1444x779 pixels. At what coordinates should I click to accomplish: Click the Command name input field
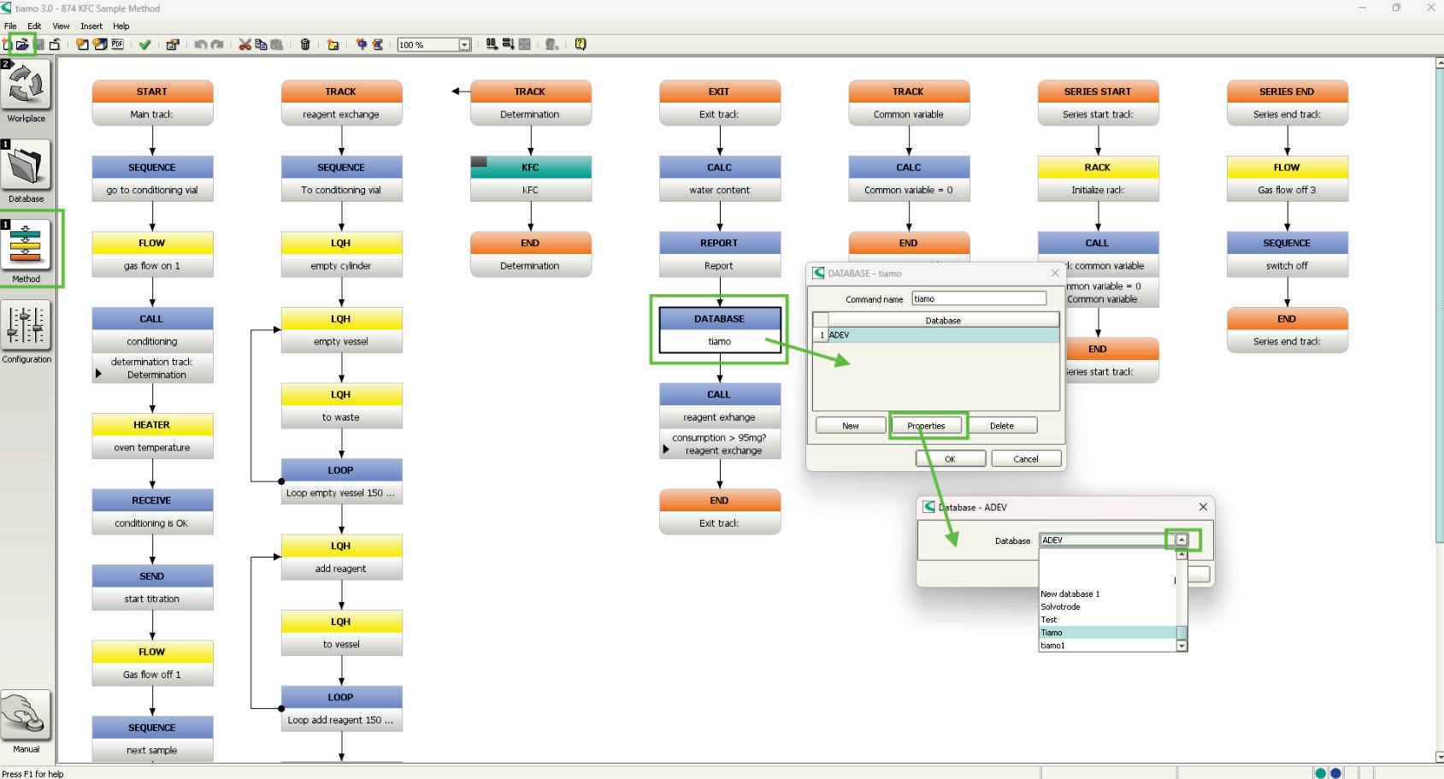click(x=979, y=298)
